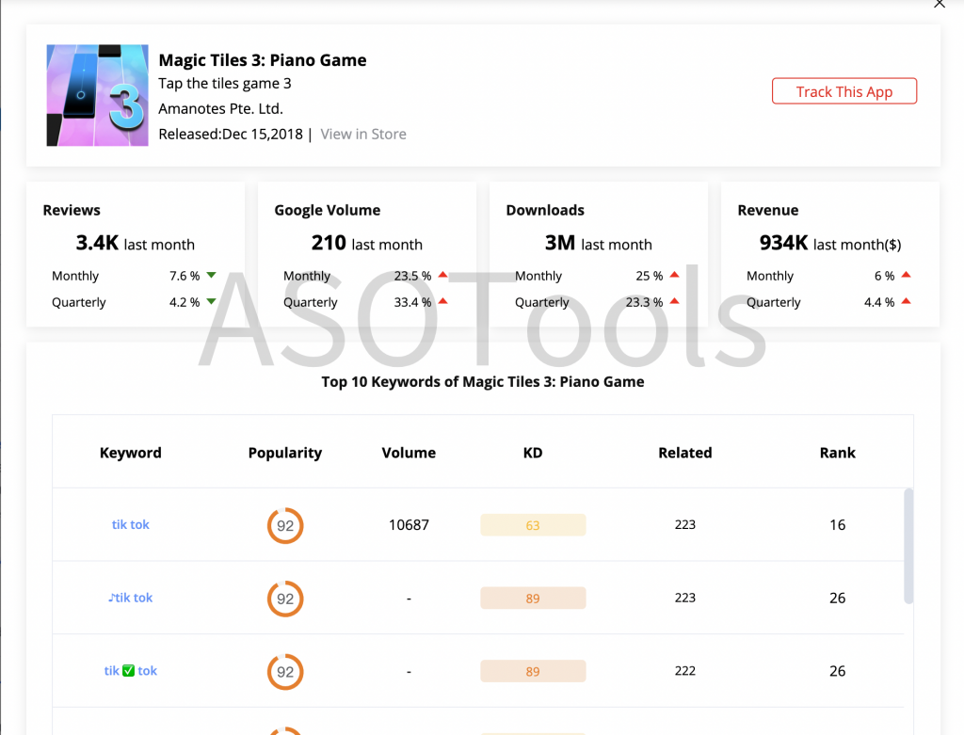This screenshot has width=964, height=735.
Task: Click the popularity ring in the rank 26, related 222 row
Action: pyautogui.click(x=285, y=672)
